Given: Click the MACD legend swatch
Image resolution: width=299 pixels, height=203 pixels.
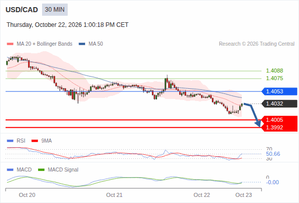Looking at the screenshot, I should 10,170.
